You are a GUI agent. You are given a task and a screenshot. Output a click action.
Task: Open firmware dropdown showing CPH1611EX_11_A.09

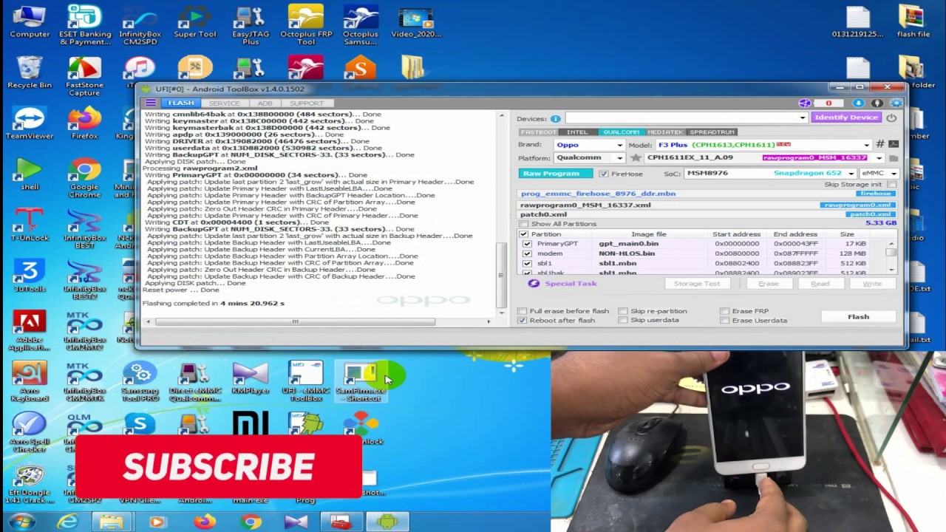coord(879,158)
